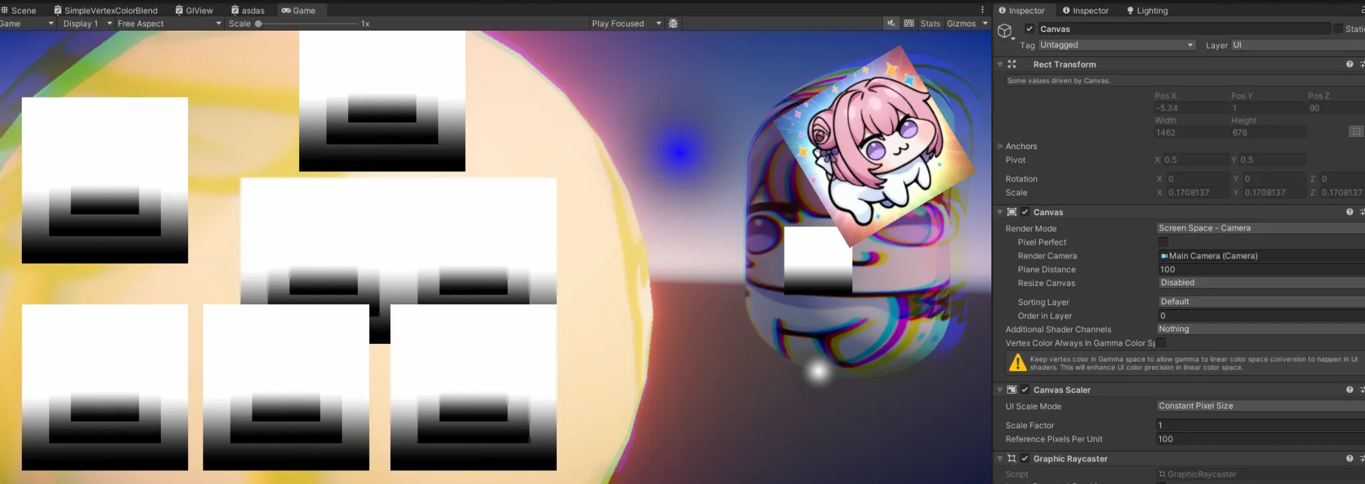Open the SimpleVertexColorBlend tab
Viewport: 1365px width, 484px height.
click(106, 10)
